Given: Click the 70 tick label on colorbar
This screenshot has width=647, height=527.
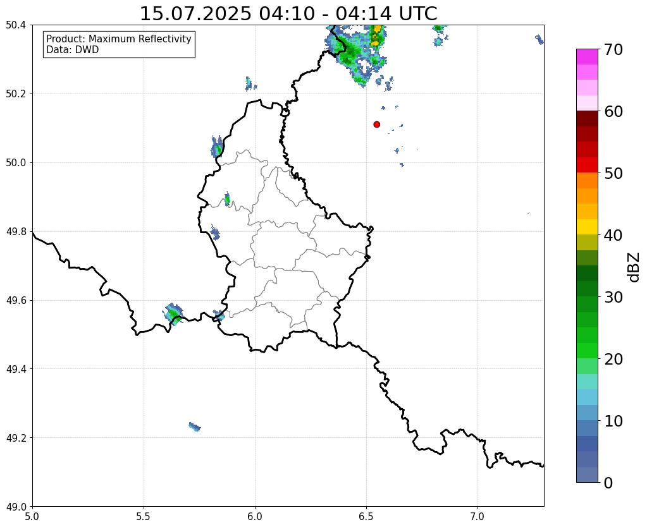Looking at the screenshot, I should pyautogui.click(x=613, y=49).
